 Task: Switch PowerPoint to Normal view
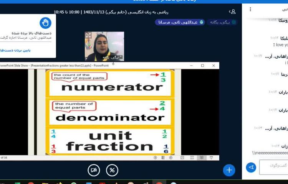click(x=182, y=158)
